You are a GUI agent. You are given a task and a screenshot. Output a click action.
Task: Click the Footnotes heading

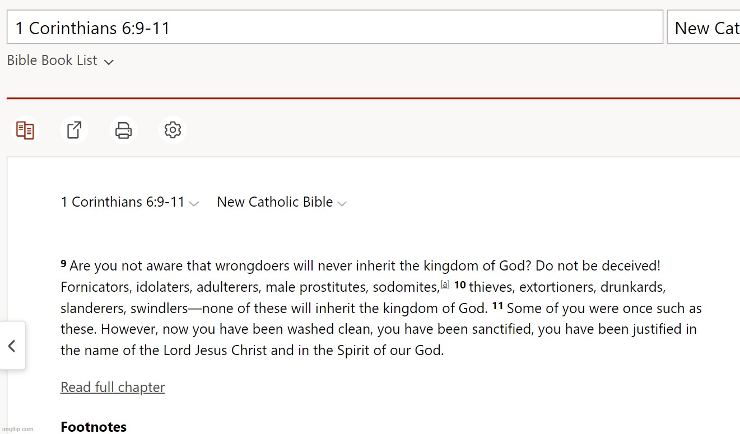pyautogui.click(x=94, y=427)
